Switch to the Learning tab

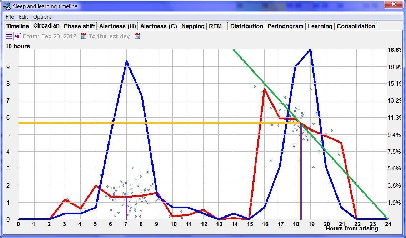pyautogui.click(x=320, y=26)
